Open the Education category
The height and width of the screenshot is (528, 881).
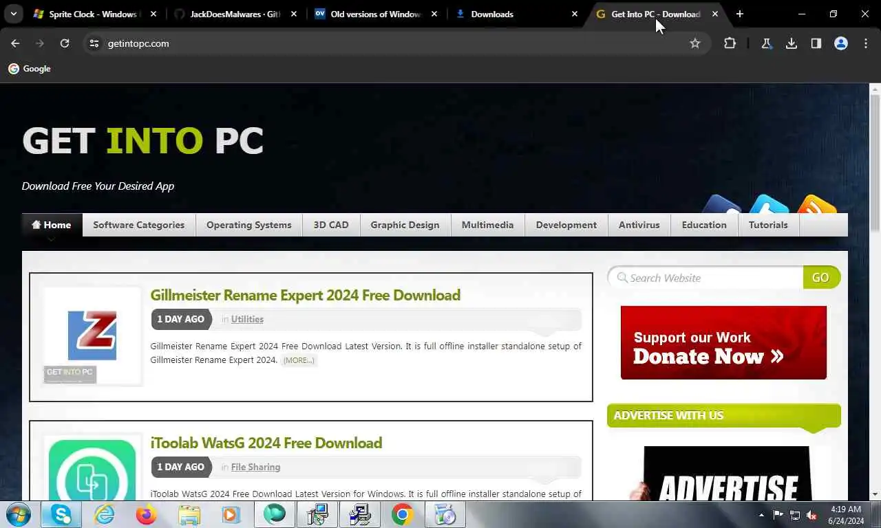coord(704,225)
